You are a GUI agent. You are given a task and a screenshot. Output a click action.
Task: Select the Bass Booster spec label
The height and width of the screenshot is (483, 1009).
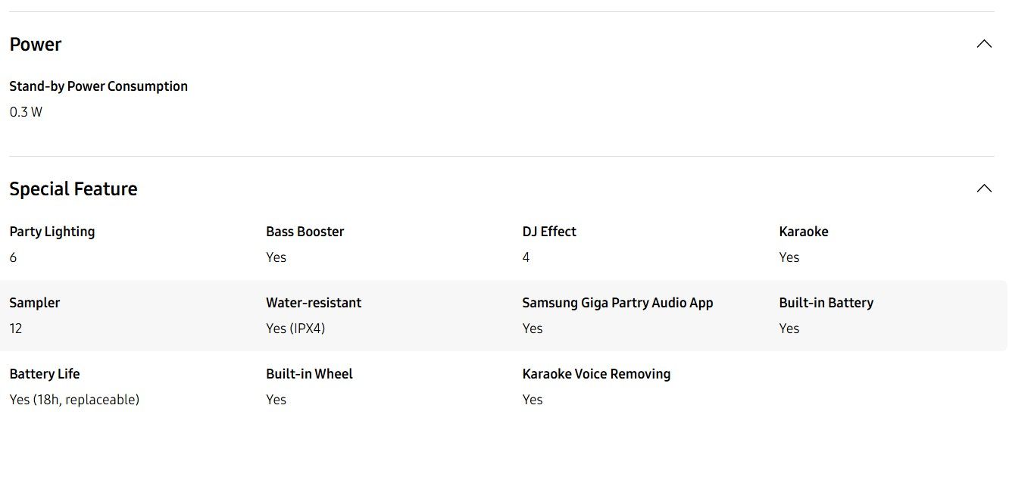[305, 232]
